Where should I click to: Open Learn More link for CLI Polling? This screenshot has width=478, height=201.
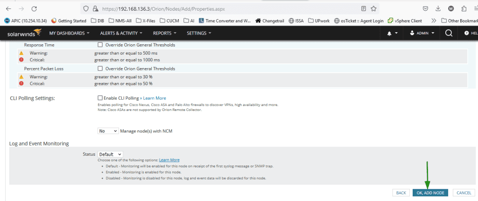click(155, 98)
